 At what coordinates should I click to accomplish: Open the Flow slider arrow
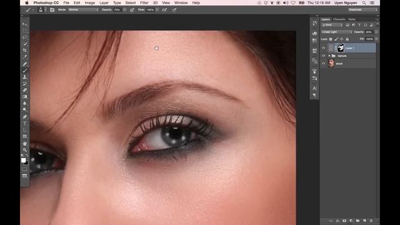(x=157, y=10)
